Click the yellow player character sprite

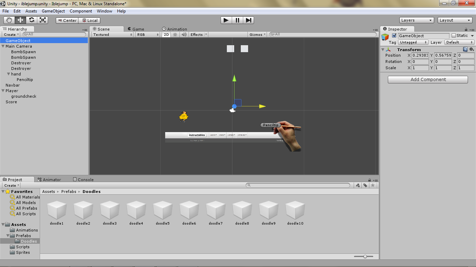pos(184,117)
